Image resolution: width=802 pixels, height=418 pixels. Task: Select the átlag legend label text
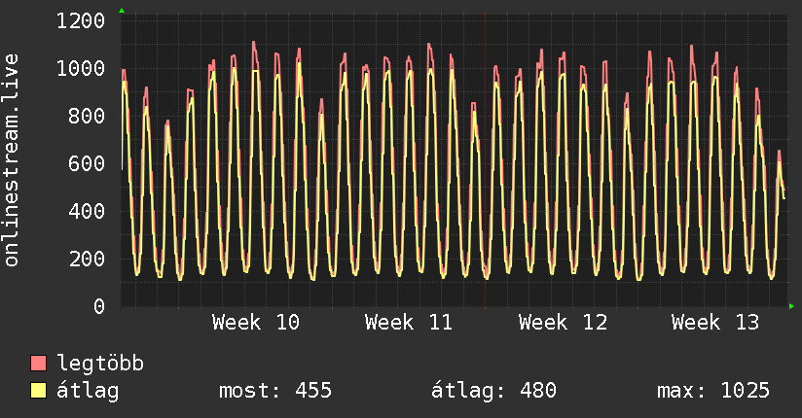tap(88, 392)
